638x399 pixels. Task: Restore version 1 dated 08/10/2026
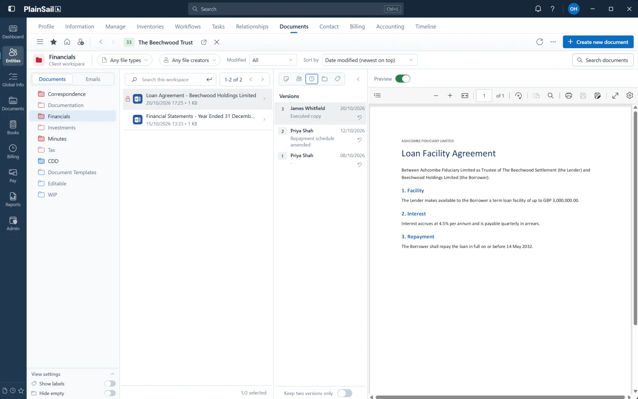pos(359,165)
